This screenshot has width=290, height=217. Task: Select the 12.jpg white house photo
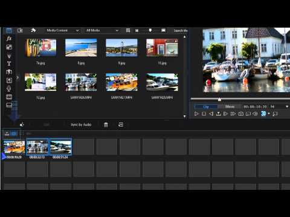pyautogui.click(x=40, y=82)
